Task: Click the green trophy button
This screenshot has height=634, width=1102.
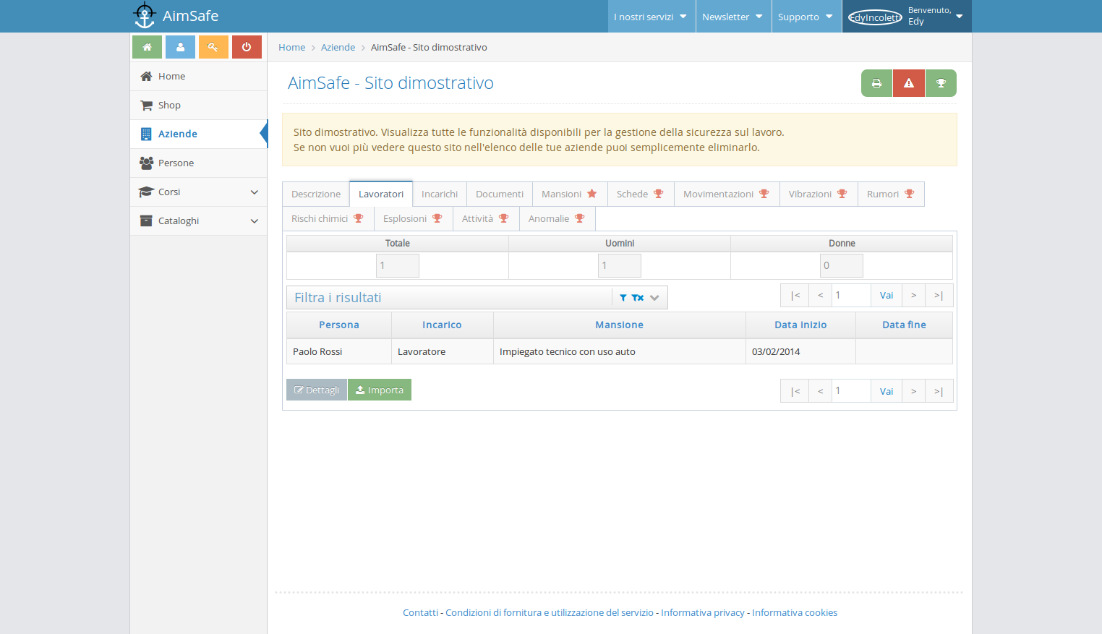Action: (941, 83)
